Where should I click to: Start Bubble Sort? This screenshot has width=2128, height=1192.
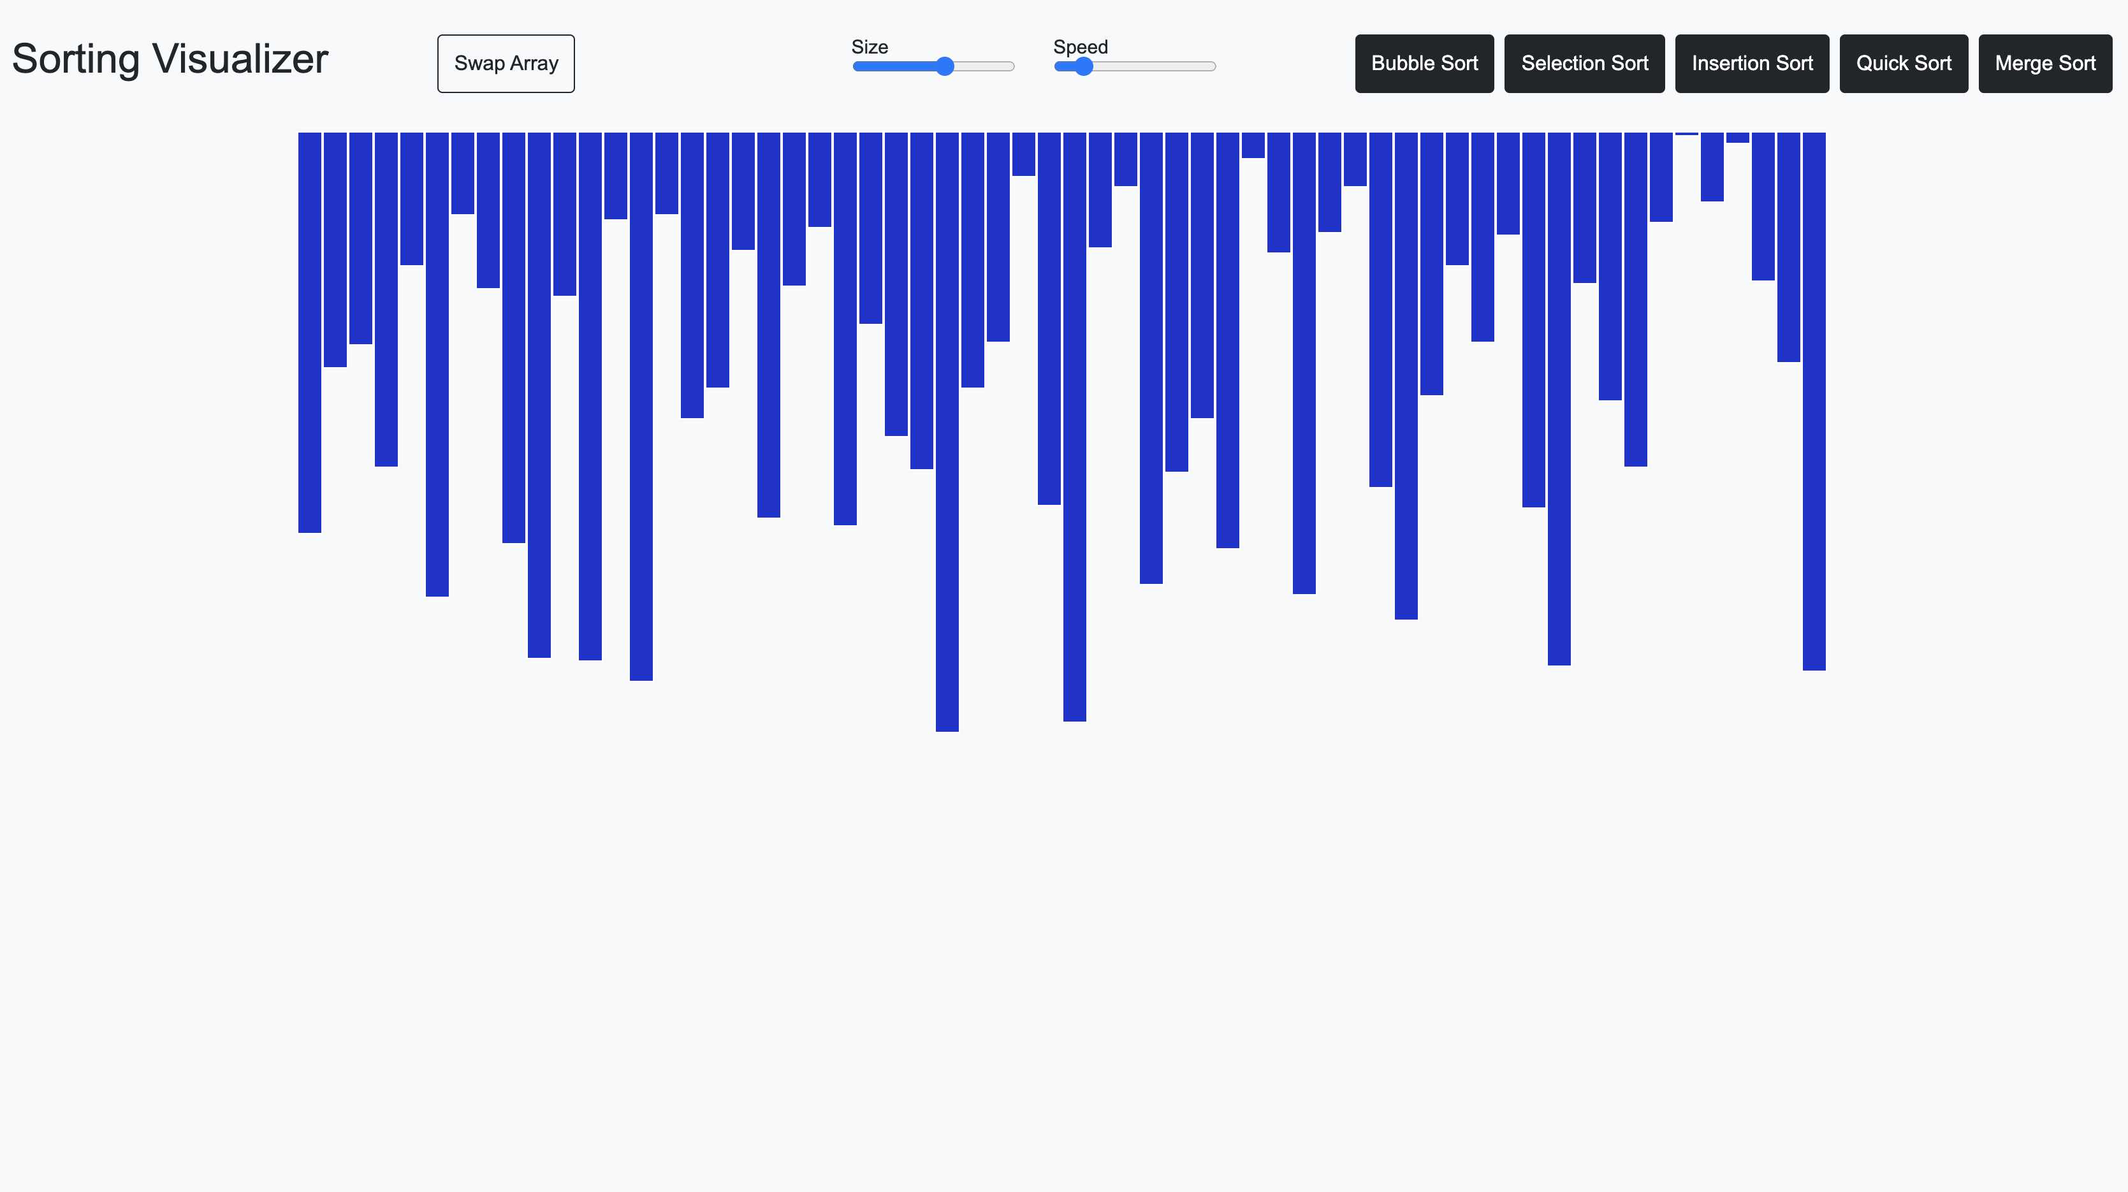[x=1424, y=64]
